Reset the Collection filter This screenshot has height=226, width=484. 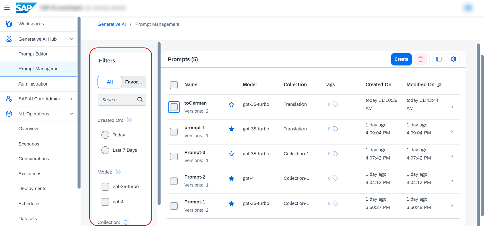click(x=126, y=222)
